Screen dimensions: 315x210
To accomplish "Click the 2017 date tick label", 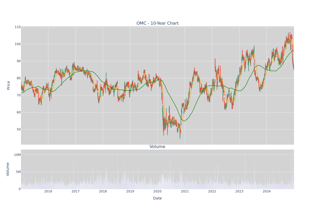I will pyautogui.click(x=76, y=191).
